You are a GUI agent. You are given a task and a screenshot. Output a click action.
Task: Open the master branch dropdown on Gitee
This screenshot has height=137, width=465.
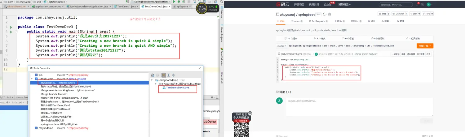tap(282, 46)
